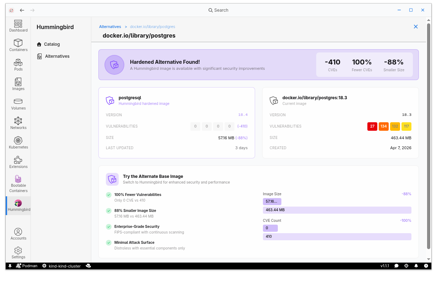Click the 57.16 MB (-88%) size value
This screenshot has width=437, height=281.
(233, 138)
